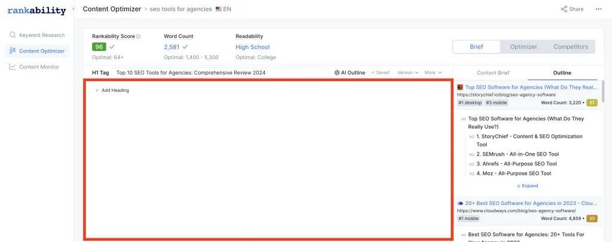Click High School readability link
Viewport: 612px width, 242px height.
coord(253,47)
